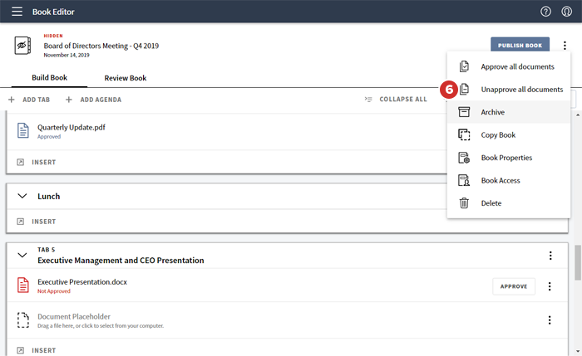Viewport: 582px width, 356px height.
Task: Open the hamburger navigation menu
Action: pos(17,12)
